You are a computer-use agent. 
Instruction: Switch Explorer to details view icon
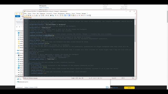[107, 87]
